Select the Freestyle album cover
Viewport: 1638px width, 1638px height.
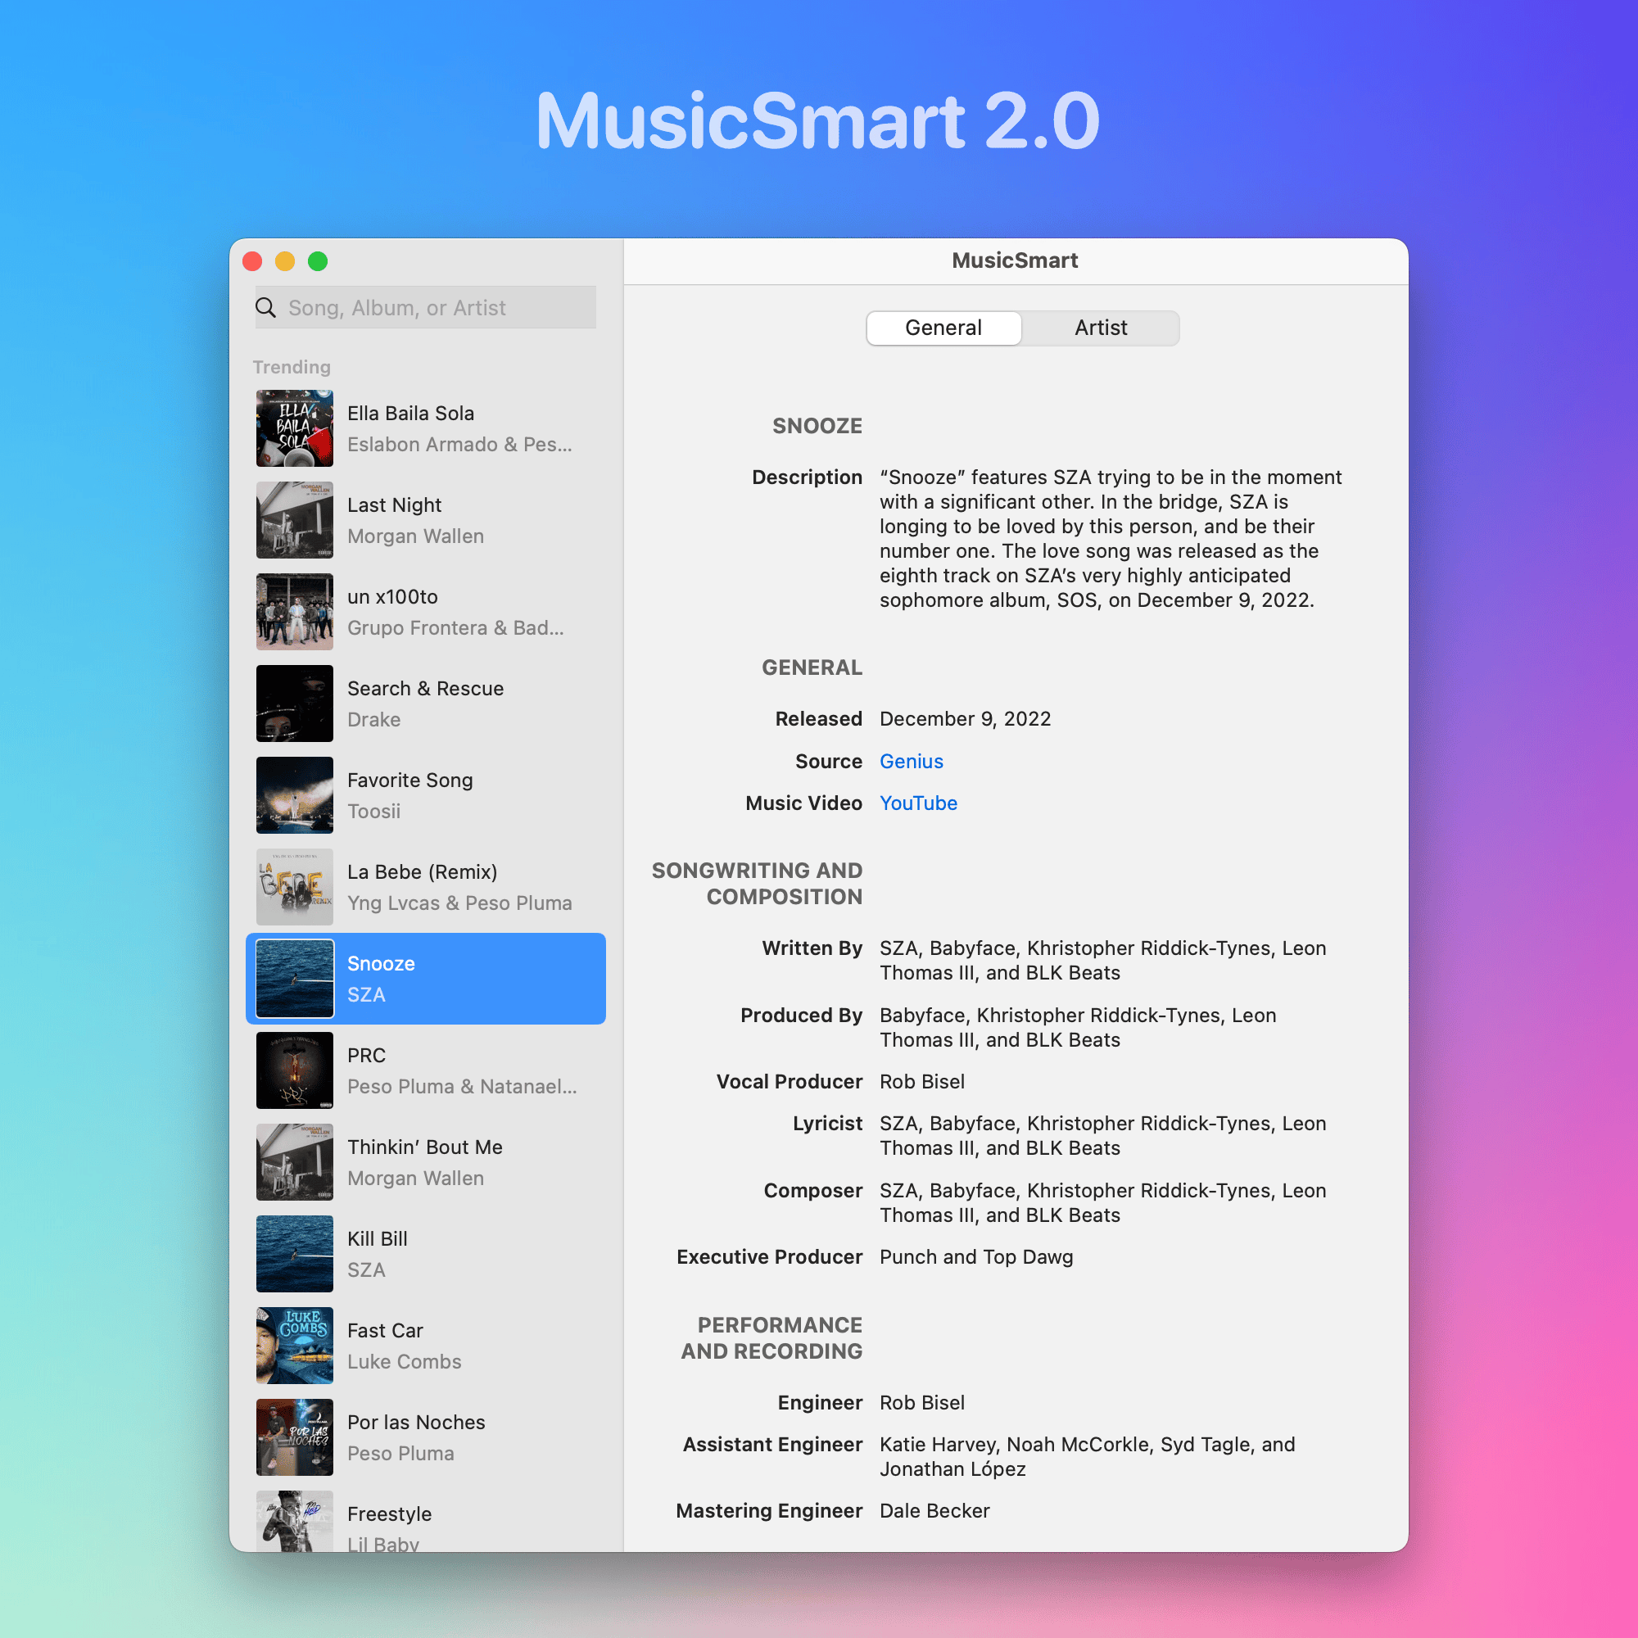[x=295, y=1521]
